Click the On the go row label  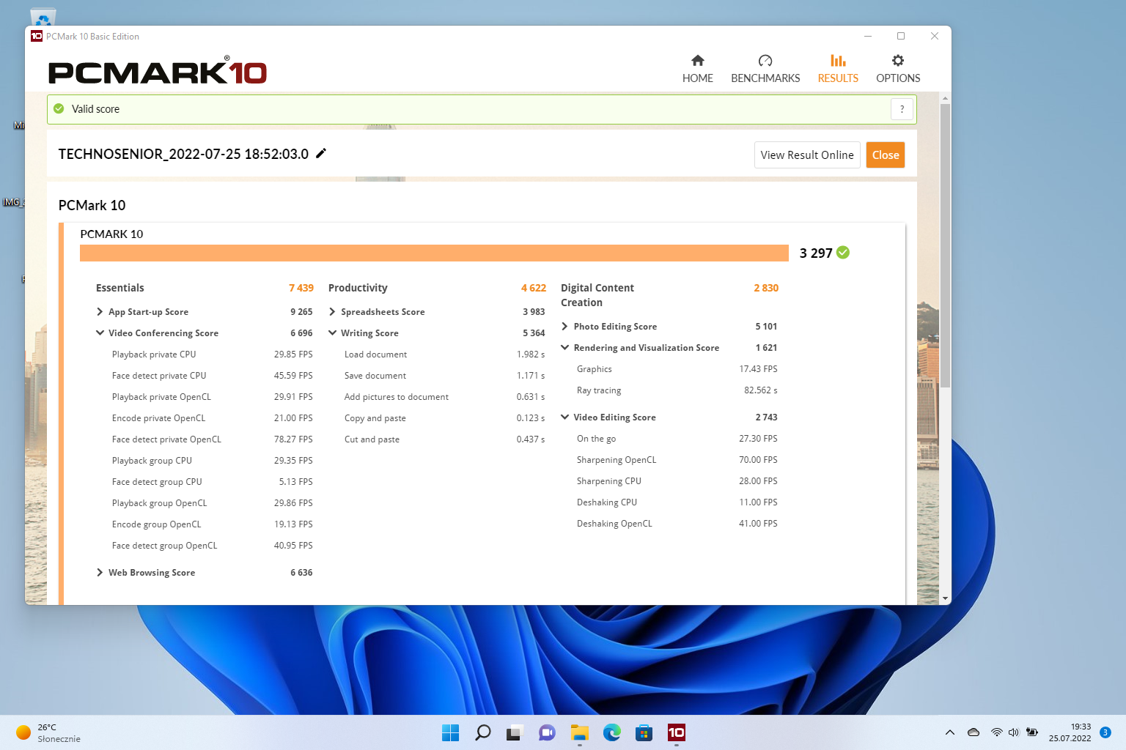596,439
